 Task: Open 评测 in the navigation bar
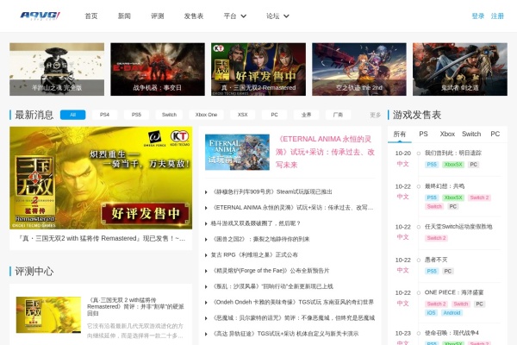158,16
